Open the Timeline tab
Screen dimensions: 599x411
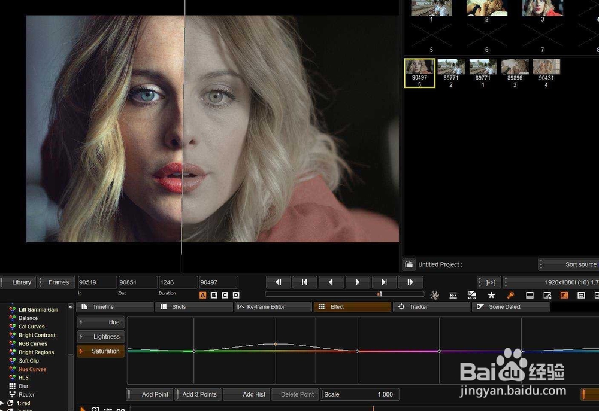click(115, 307)
